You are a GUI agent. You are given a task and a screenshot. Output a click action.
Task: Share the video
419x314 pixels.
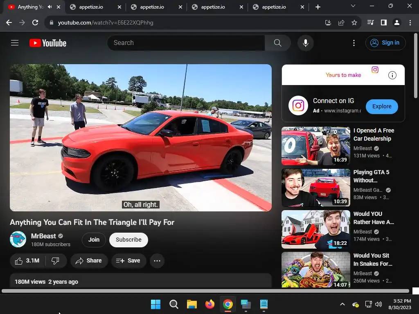point(89,260)
